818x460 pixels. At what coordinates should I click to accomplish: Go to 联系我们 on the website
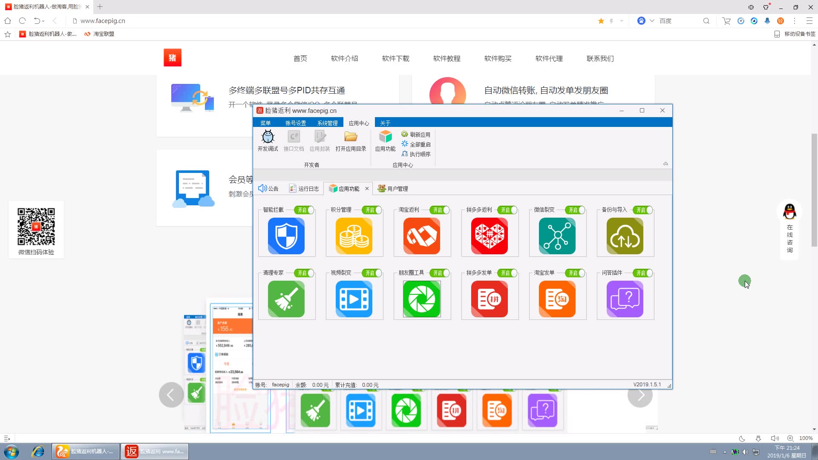pyautogui.click(x=600, y=58)
